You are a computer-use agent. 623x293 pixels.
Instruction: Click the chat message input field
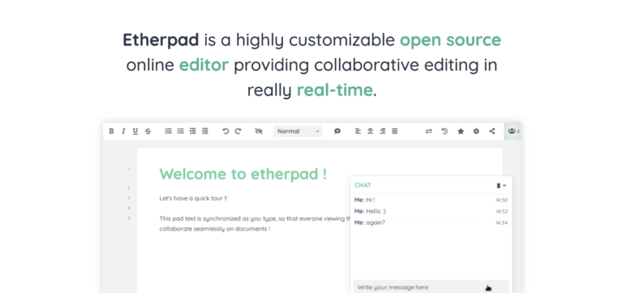[x=431, y=287]
